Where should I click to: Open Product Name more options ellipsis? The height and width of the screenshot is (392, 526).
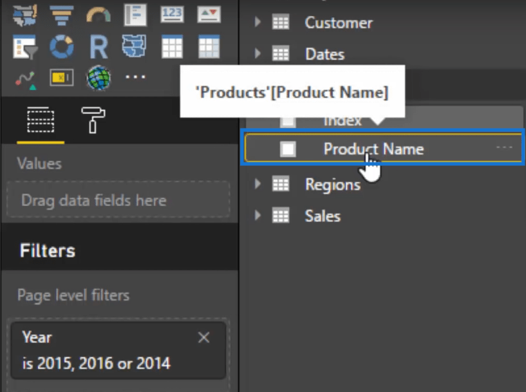pyautogui.click(x=504, y=147)
